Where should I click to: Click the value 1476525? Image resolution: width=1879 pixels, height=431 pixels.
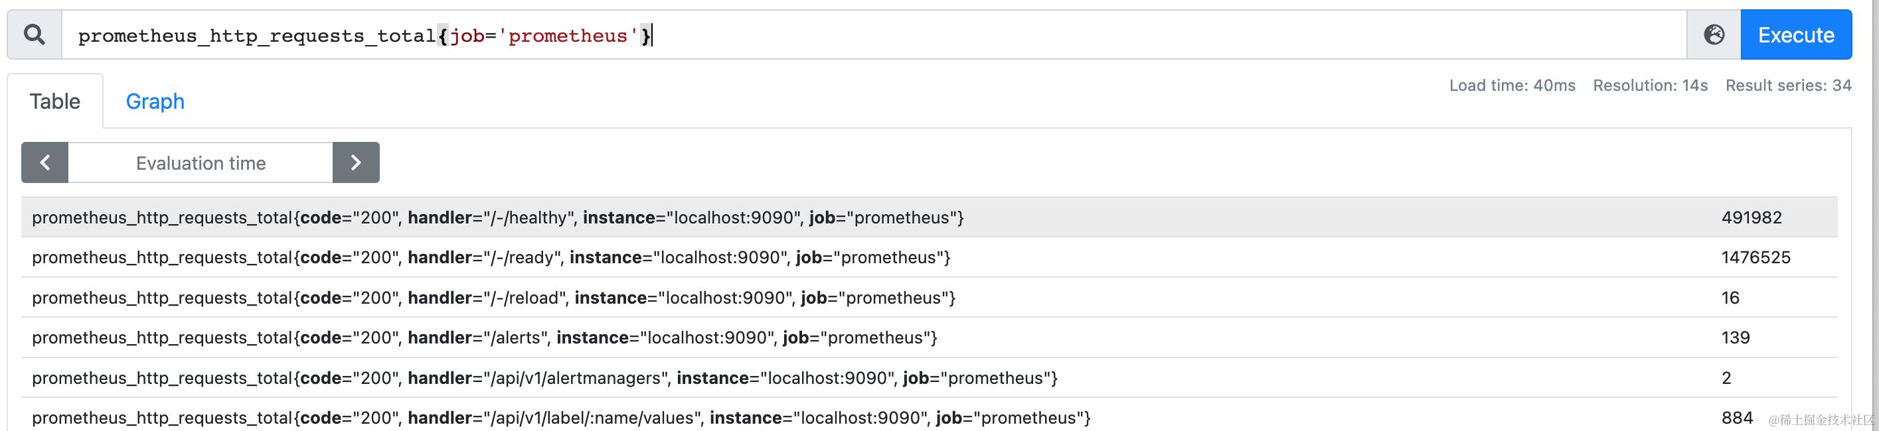[x=1756, y=257]
